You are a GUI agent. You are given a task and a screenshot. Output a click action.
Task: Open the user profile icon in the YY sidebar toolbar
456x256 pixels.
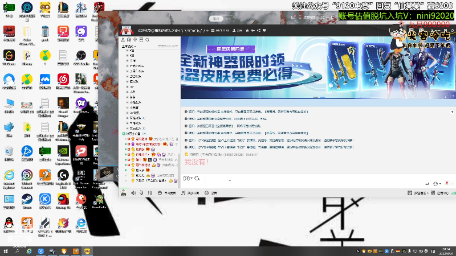[123, 40]
